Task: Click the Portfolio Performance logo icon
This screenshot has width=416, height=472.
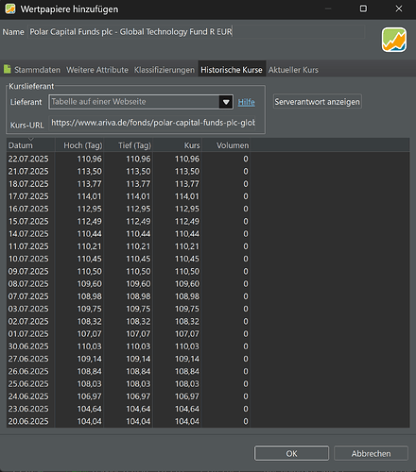Action: [394, 40]
